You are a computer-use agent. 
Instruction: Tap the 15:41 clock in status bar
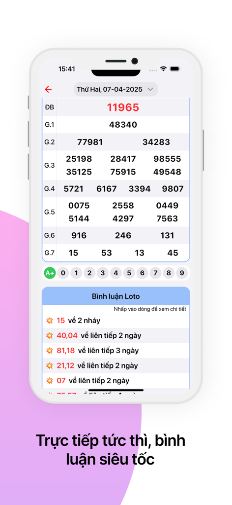tap(67, 69)
